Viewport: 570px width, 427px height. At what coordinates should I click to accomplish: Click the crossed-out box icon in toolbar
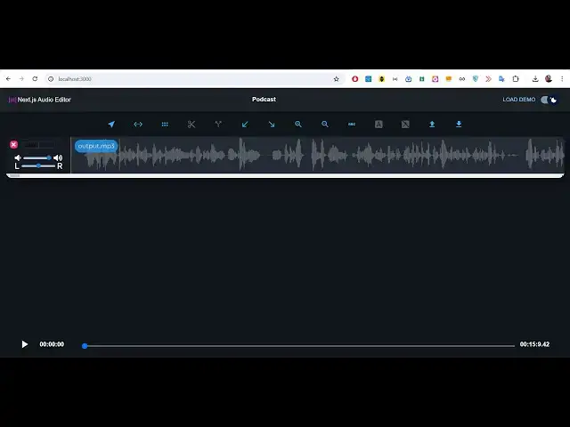pyautogui.click(x=405, y=125)
